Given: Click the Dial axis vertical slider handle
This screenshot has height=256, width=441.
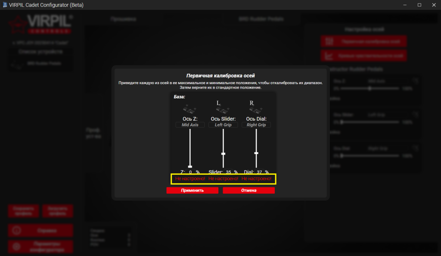Looking at the screenshot, I should (x=256, y=153).
